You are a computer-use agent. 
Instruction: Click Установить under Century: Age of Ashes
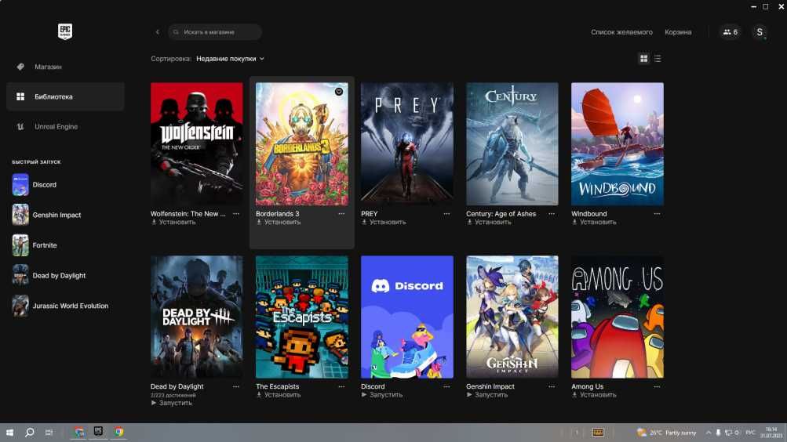pos(489,222)
